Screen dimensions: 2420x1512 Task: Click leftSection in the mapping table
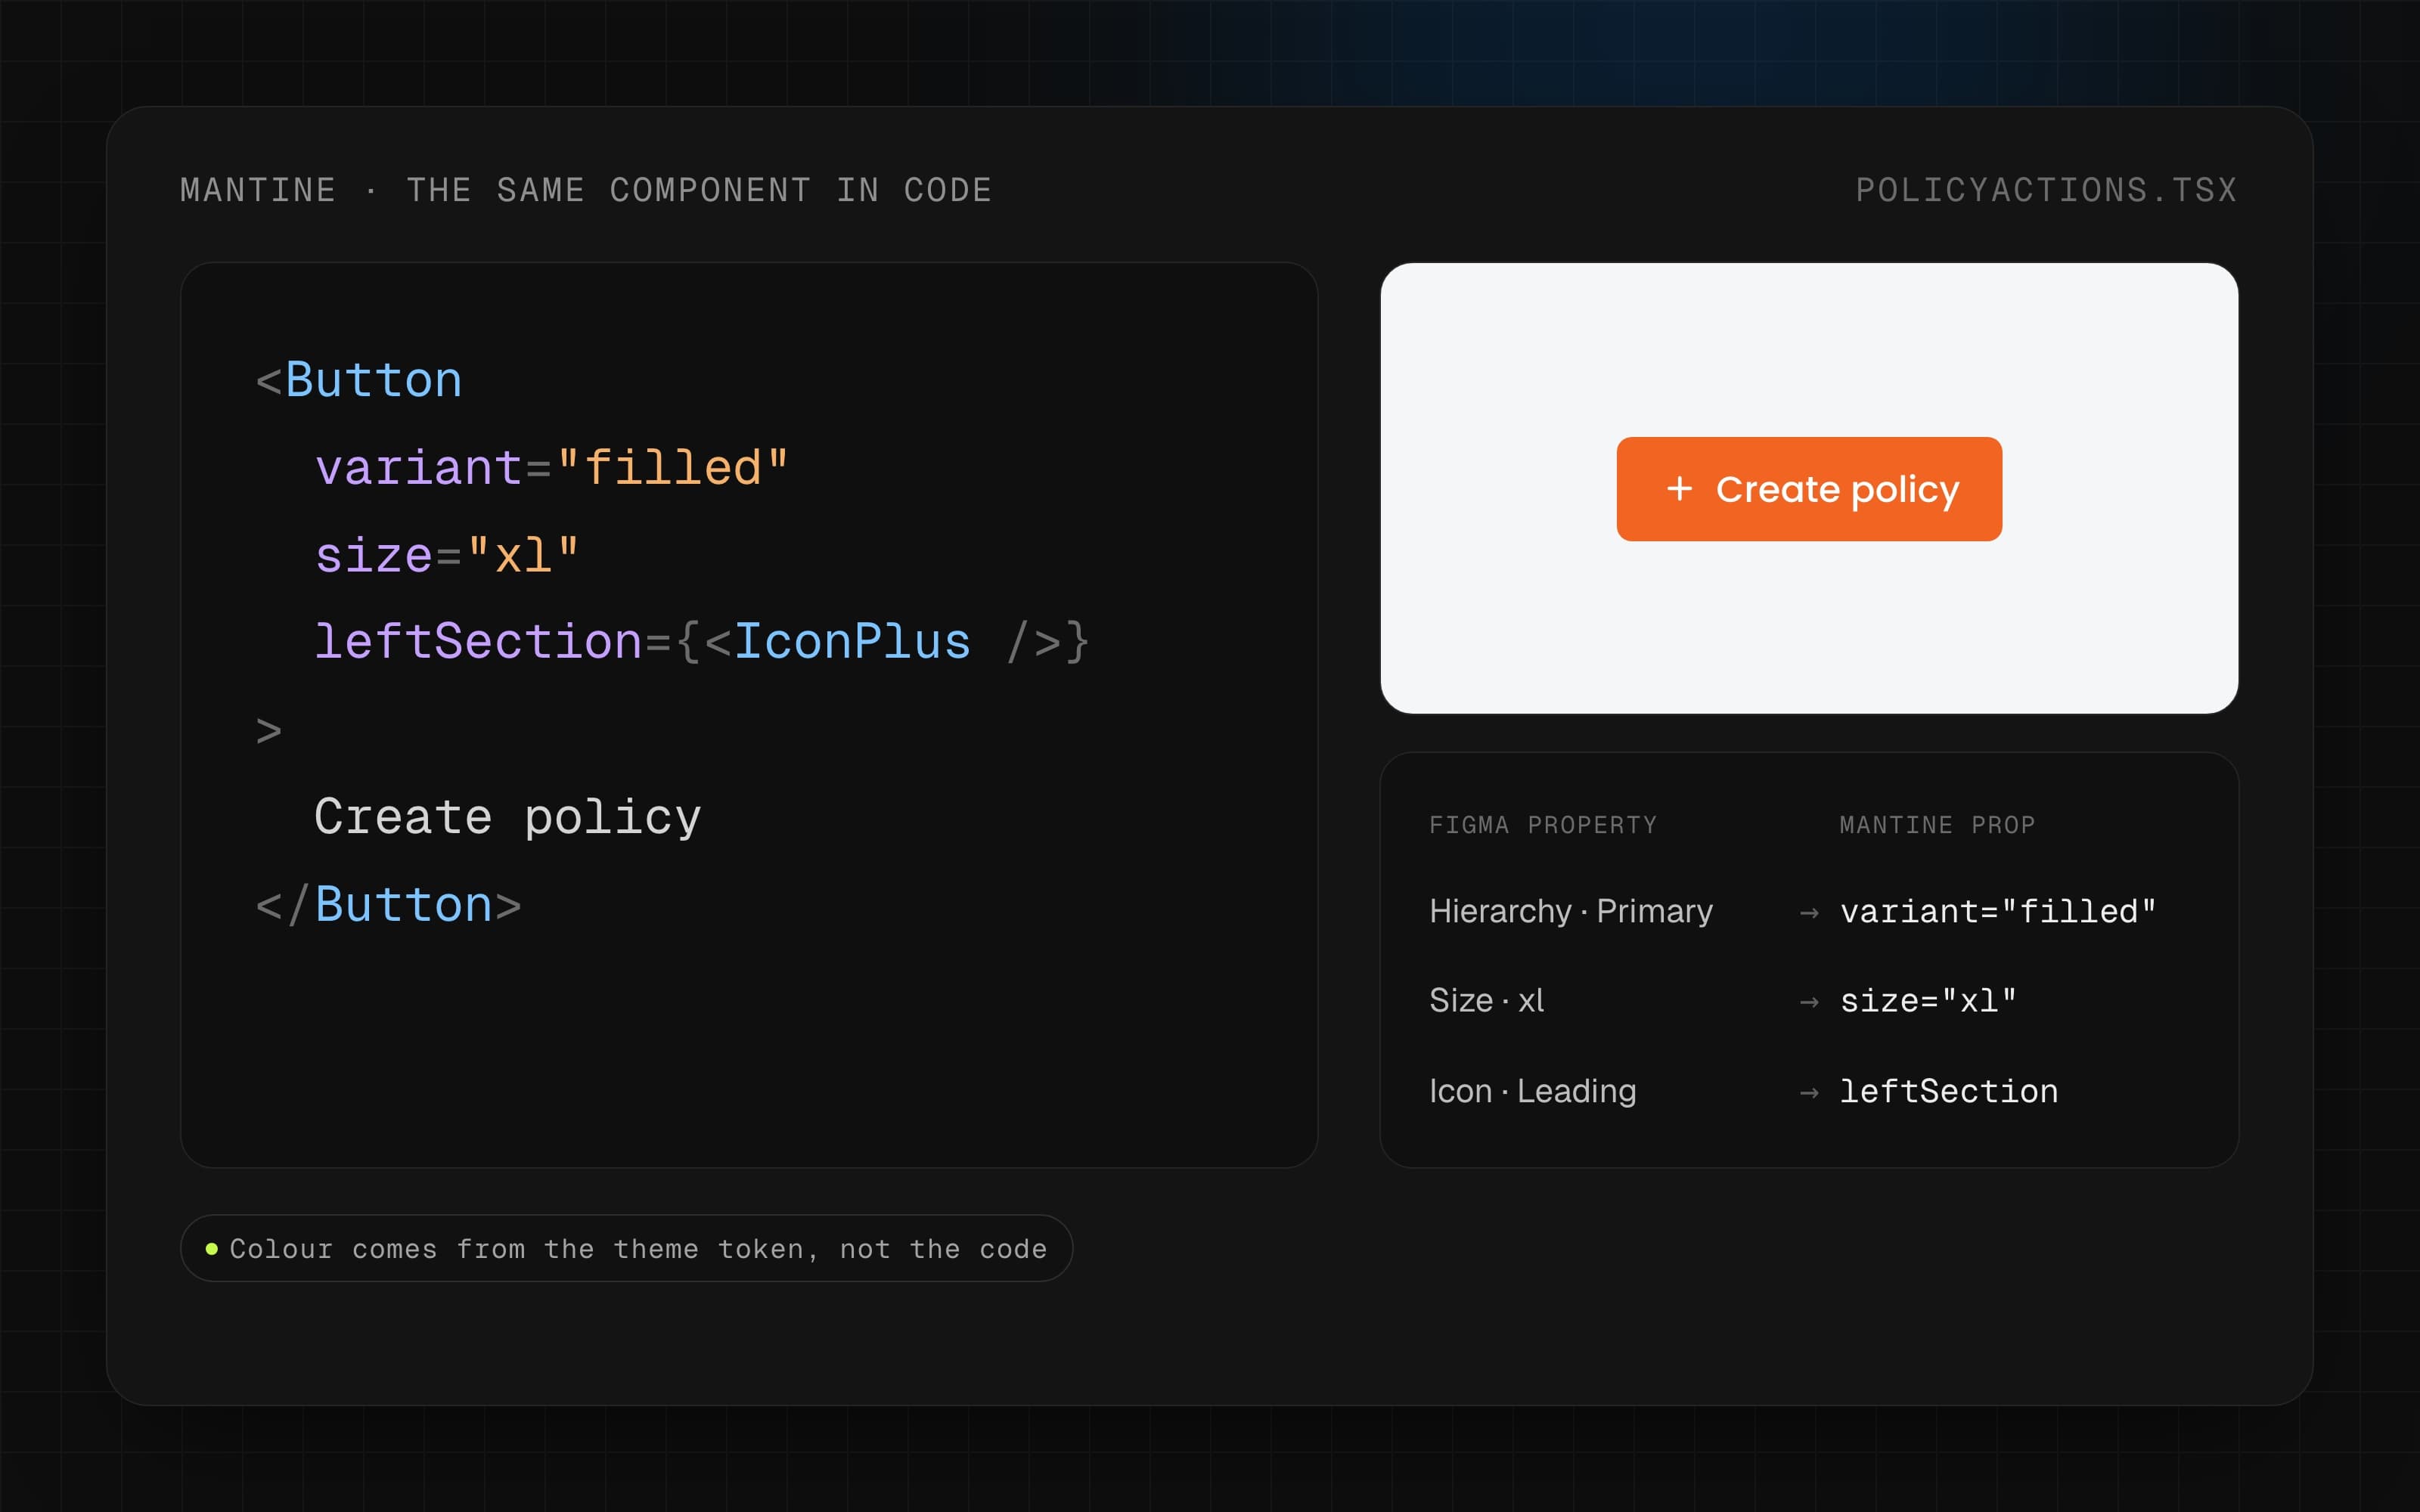[1949, 1091]
